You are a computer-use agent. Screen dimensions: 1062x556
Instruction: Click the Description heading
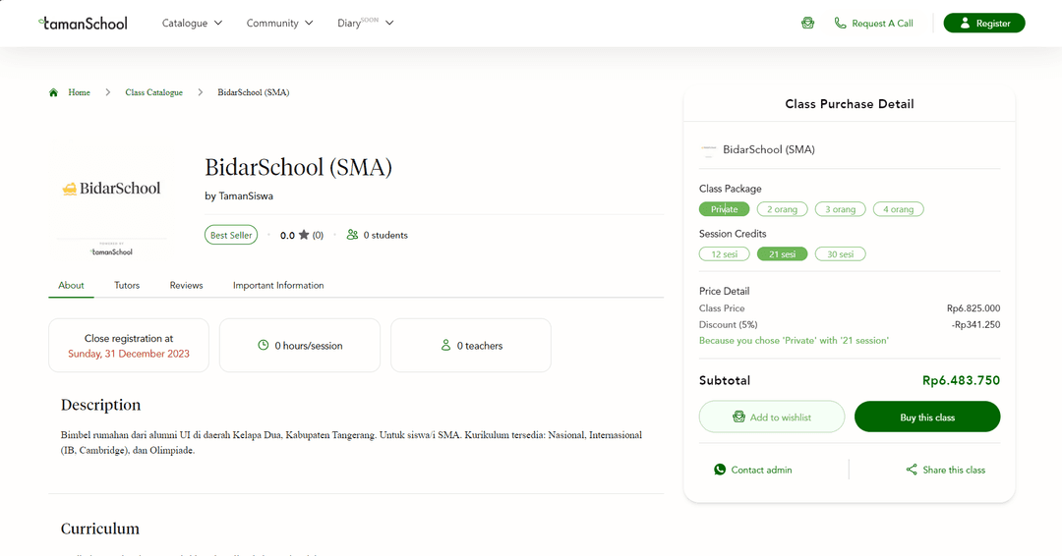(x=101, y=405)
